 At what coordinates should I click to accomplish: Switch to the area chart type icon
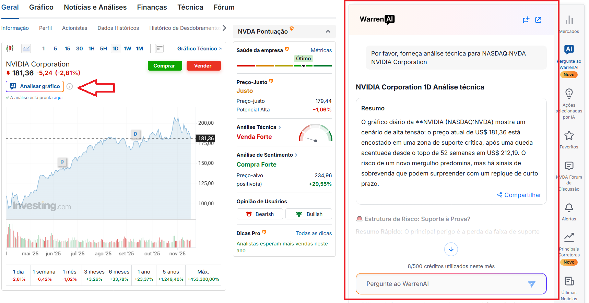pyautogui.click(x=26, y=48)
